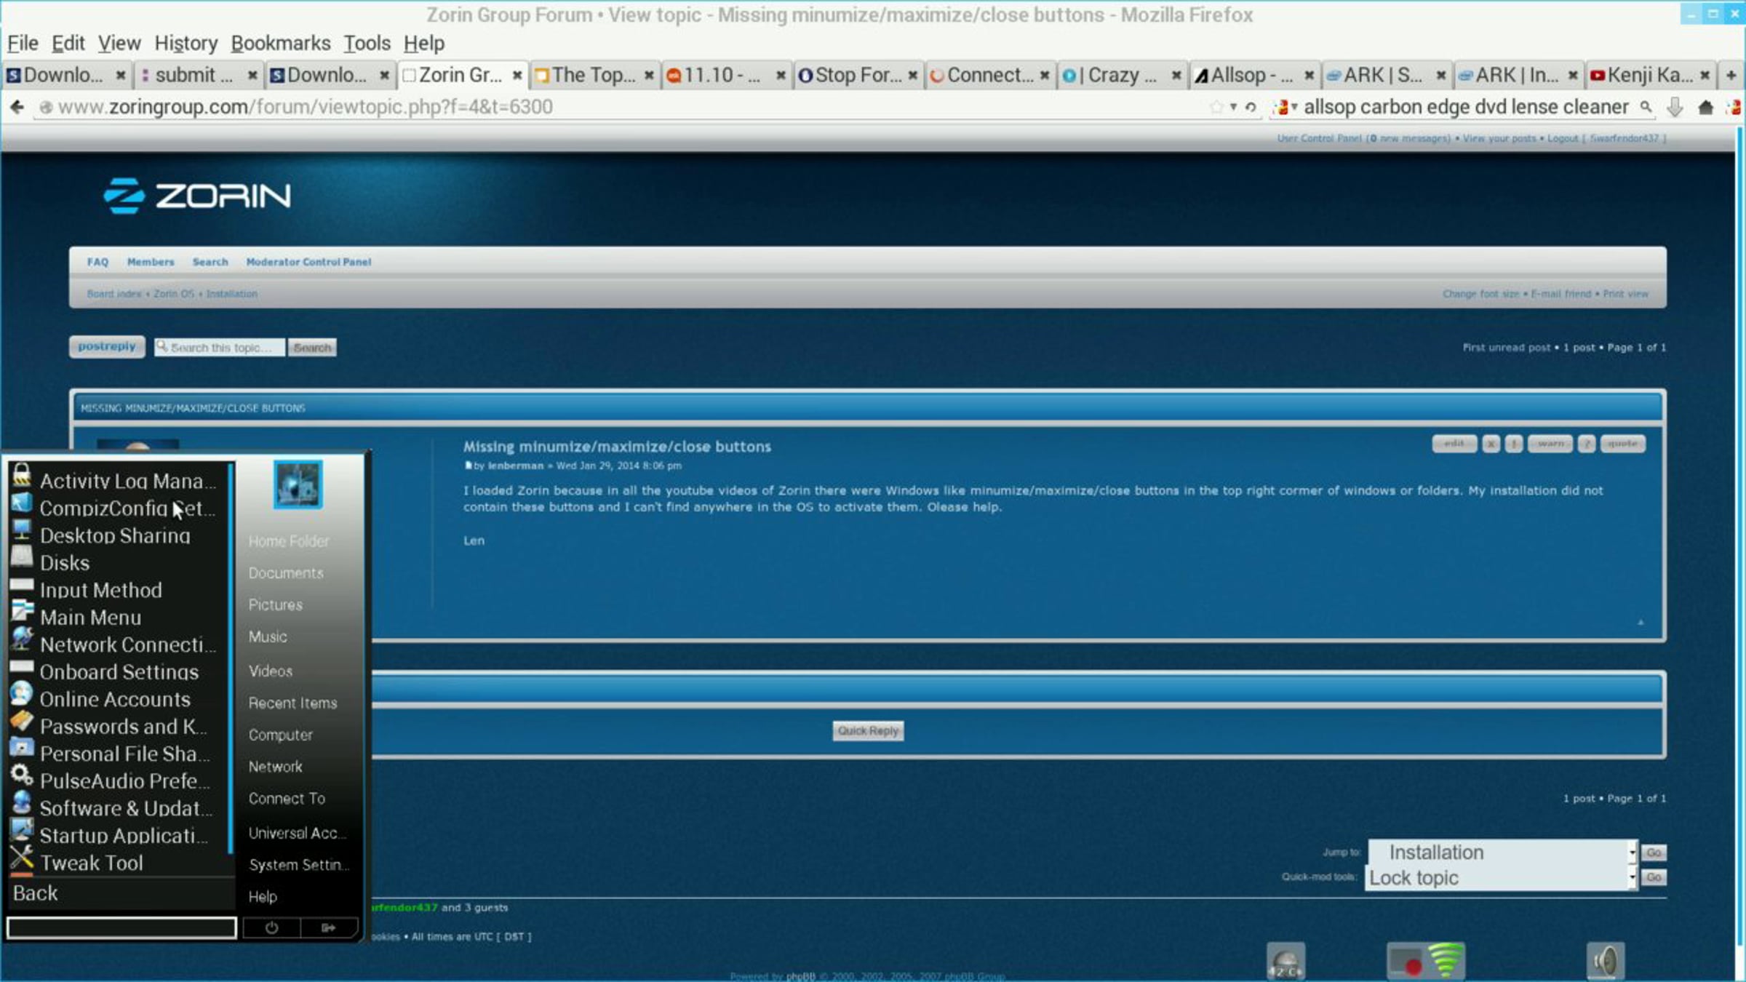Viewport: 1746px width, 982px height.
Task: Click the log out icon in the start menu
Action: 329,927
